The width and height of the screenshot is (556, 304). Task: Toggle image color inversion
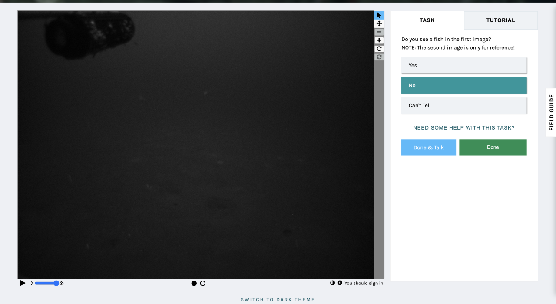click(x=333, y=283)
